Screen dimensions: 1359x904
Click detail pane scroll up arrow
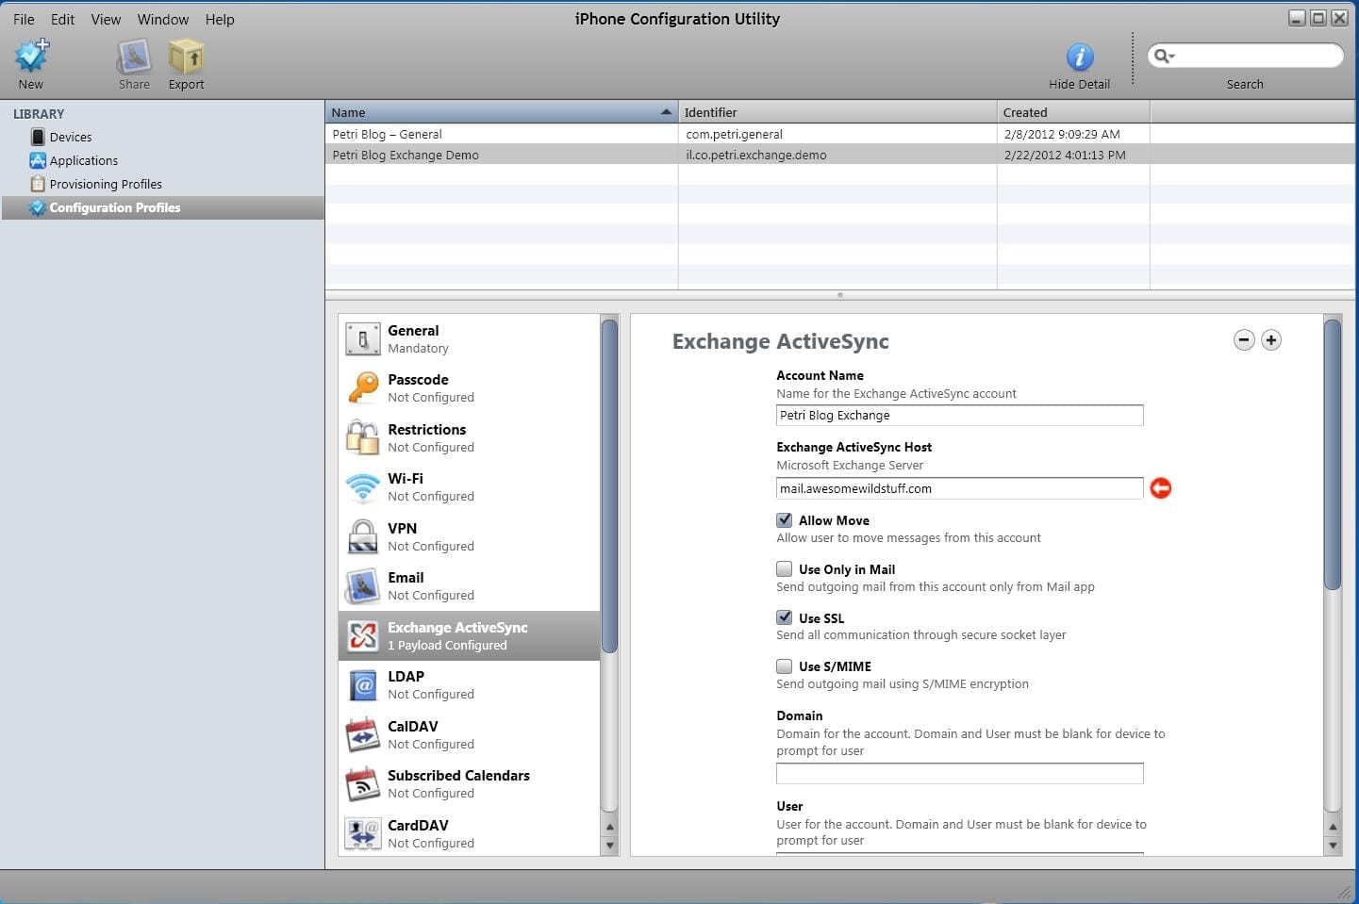1333,827
